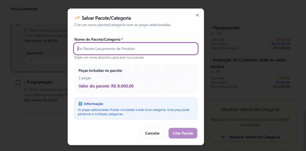Image resolution: width=306 pixels, height=151 pixels.
Task: Click the blue Informação info icon
Action: click(80, 104)
